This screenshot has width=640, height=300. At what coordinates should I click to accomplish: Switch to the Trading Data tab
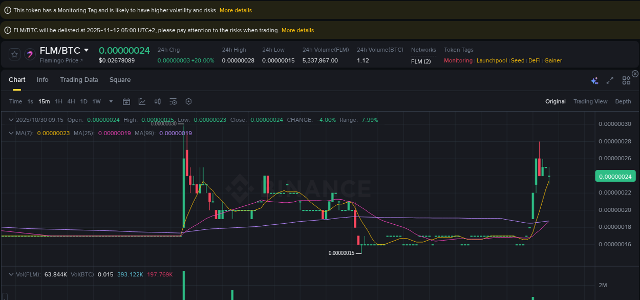(79, 80)
